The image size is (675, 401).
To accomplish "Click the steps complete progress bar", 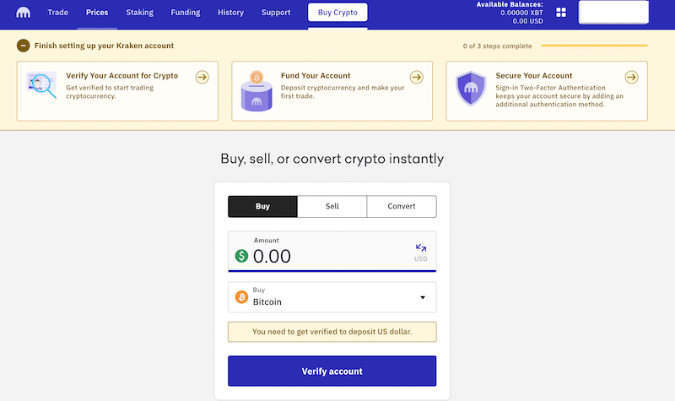I will [x=594, y=46].
